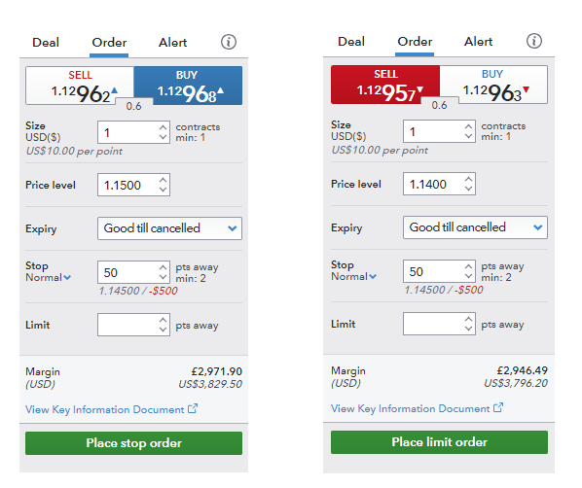The height and width of the screenshot is (488, 582).
Task: Open info icon on right order ticket
Action: tap(534, 41)
